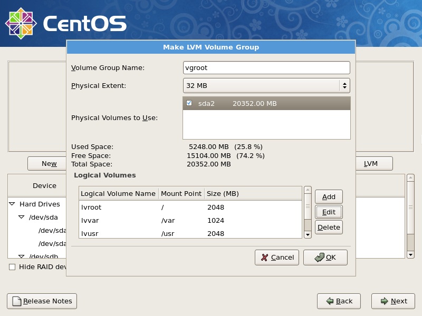Cancel the LVM volume group dialog

click(x=277, y=258)
